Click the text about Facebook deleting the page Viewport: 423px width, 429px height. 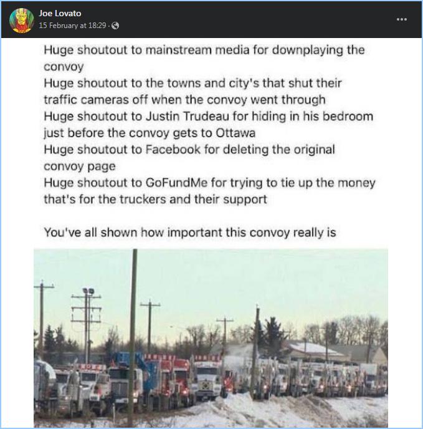click(189, 158)
